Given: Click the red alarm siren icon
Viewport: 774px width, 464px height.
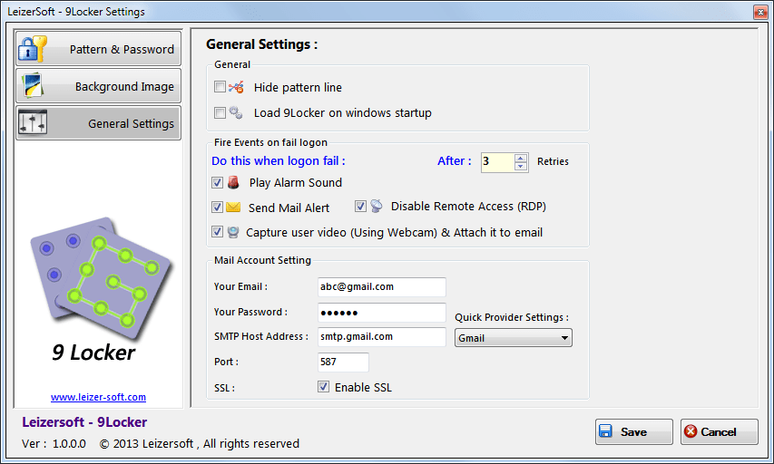Looking at the screenshot, I should pos(233,182).
